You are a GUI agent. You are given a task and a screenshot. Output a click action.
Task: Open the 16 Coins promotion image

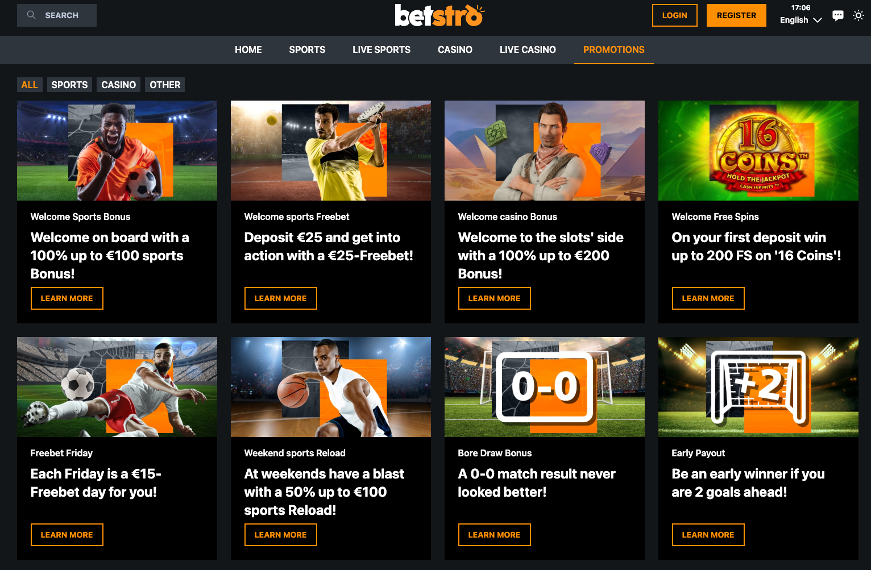758,151
